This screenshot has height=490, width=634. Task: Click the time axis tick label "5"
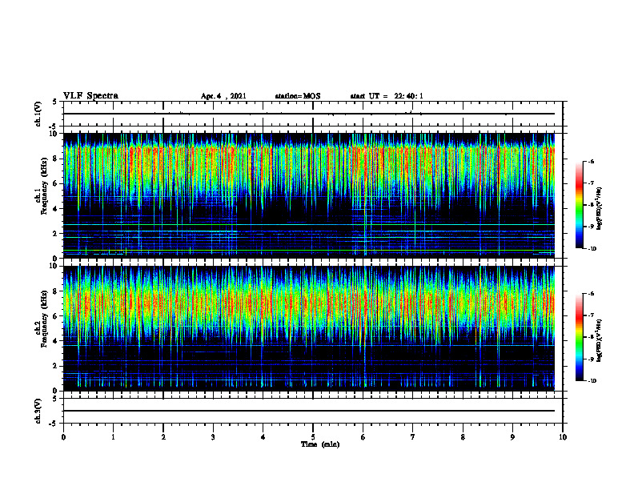pyautogui.click(x=313, y=437)
